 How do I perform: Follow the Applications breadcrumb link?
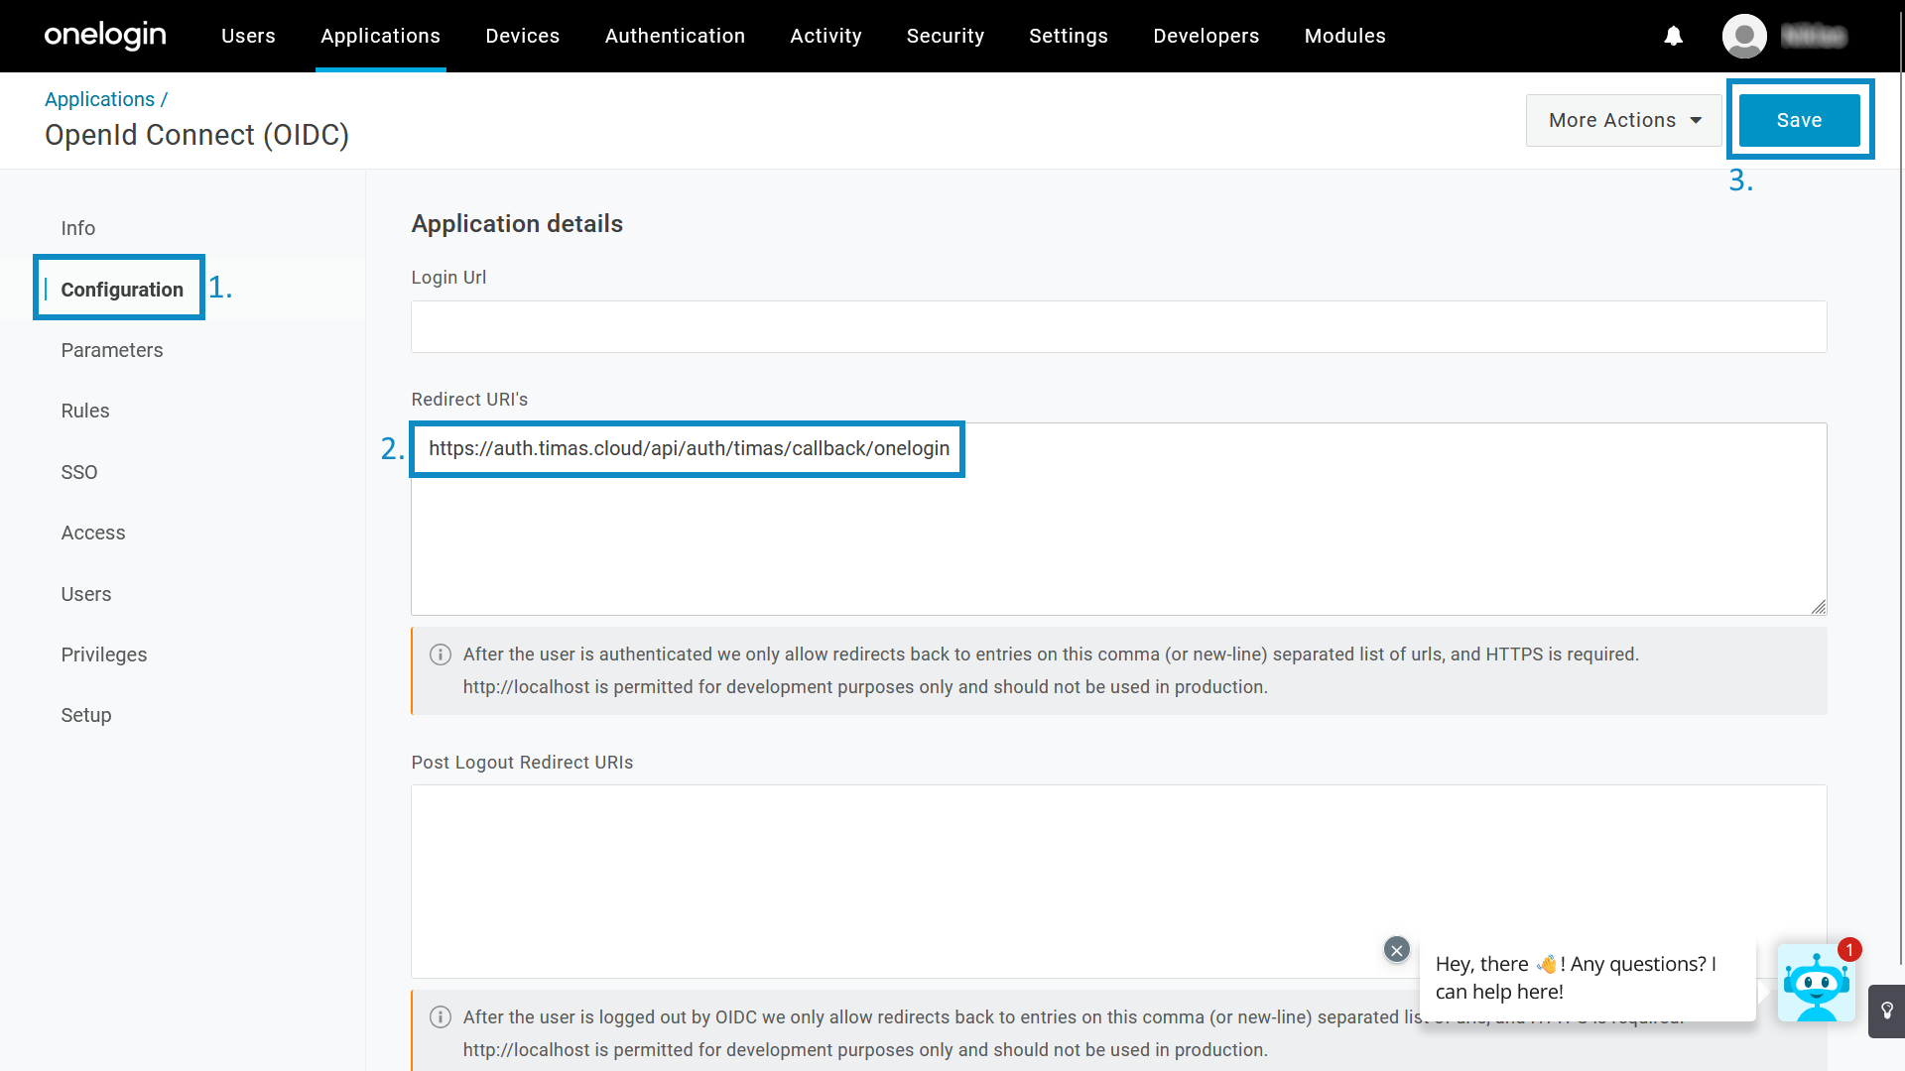click(x=99, y=99)
